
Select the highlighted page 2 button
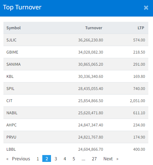click(47, 158)
